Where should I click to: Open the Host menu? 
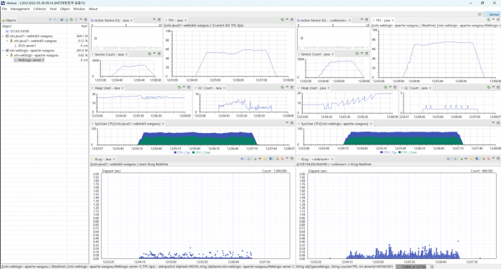pyautogui.click(x=53, y=9)
